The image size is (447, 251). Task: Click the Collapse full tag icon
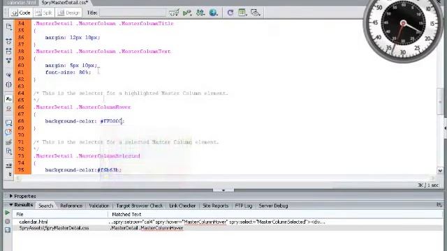coord(8,42)
